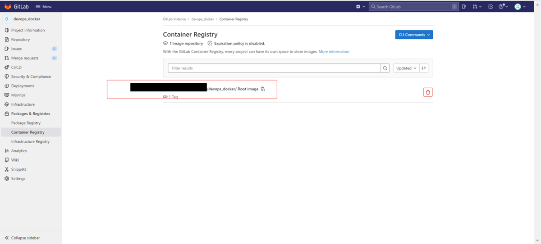The width and height of the screenshot is (541, 244).
Task: Open the top Menu hamburger
Action: (43, 7)
